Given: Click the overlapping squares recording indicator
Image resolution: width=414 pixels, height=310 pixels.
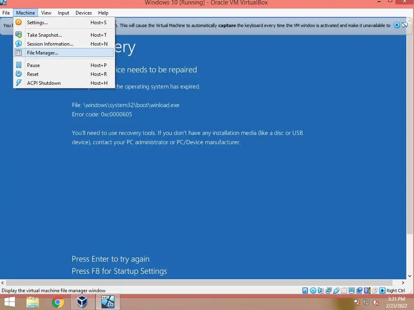Looking at the screenshot, I should click(359, 291).
